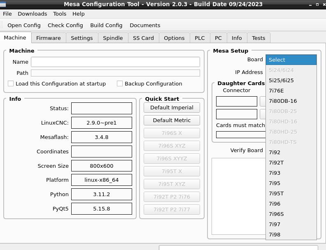This screenshot has width=326, height=250.
Task: Click the Platform value linux-x86_64
Action: [x=102, y=180]
